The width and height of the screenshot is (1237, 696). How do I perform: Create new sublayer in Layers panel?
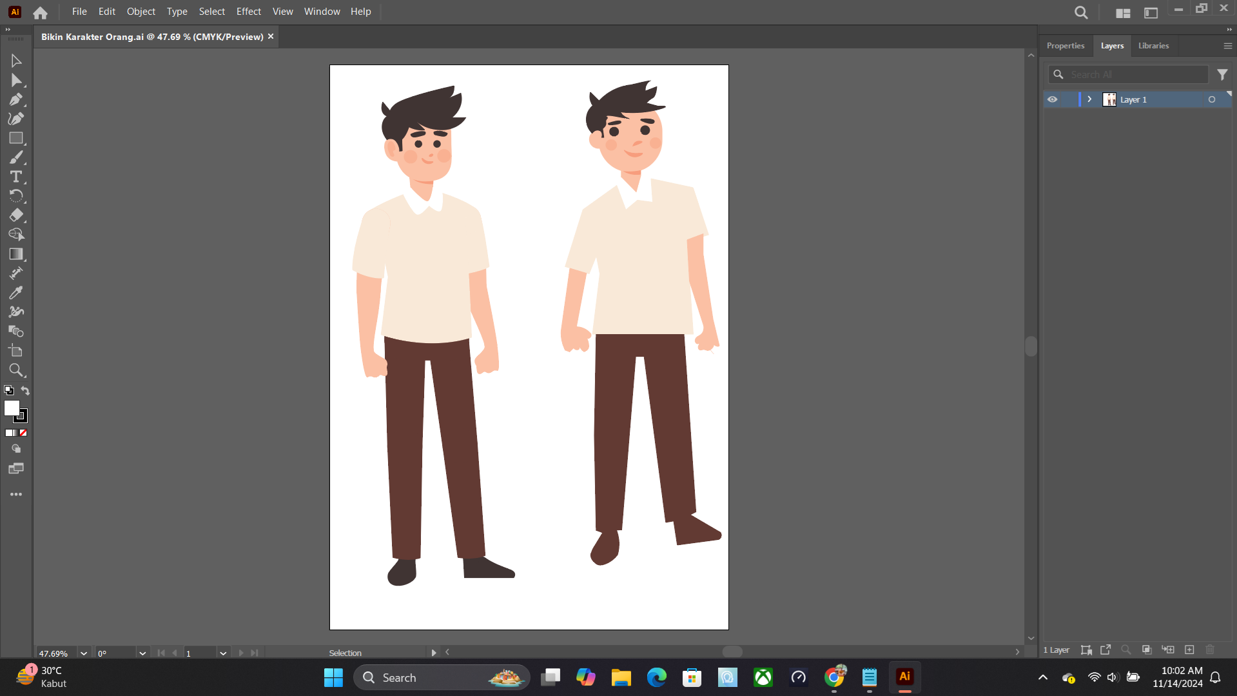1168,650
